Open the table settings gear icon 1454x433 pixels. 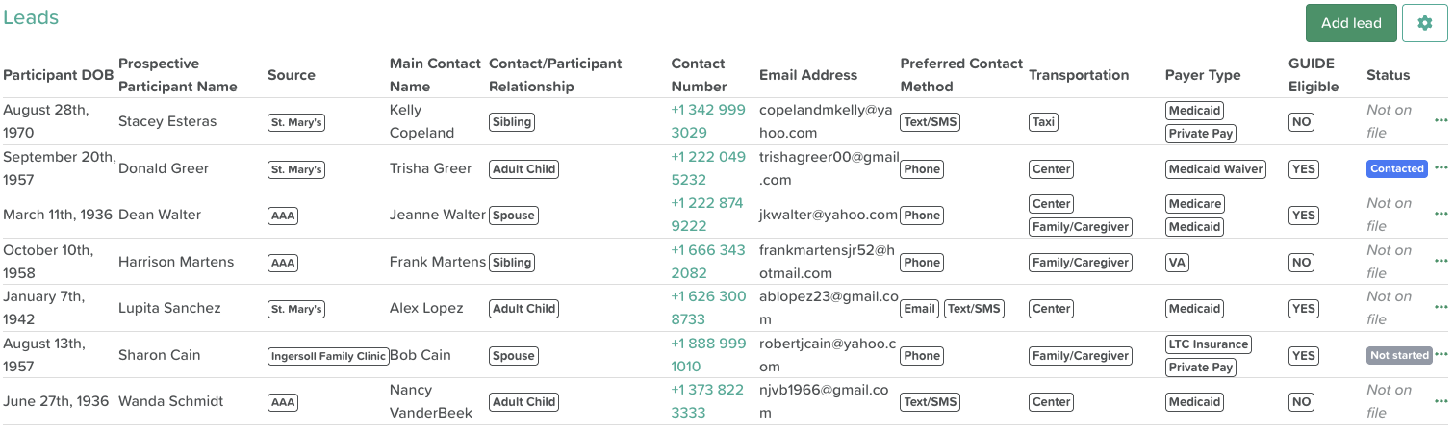coord(1425,23)
